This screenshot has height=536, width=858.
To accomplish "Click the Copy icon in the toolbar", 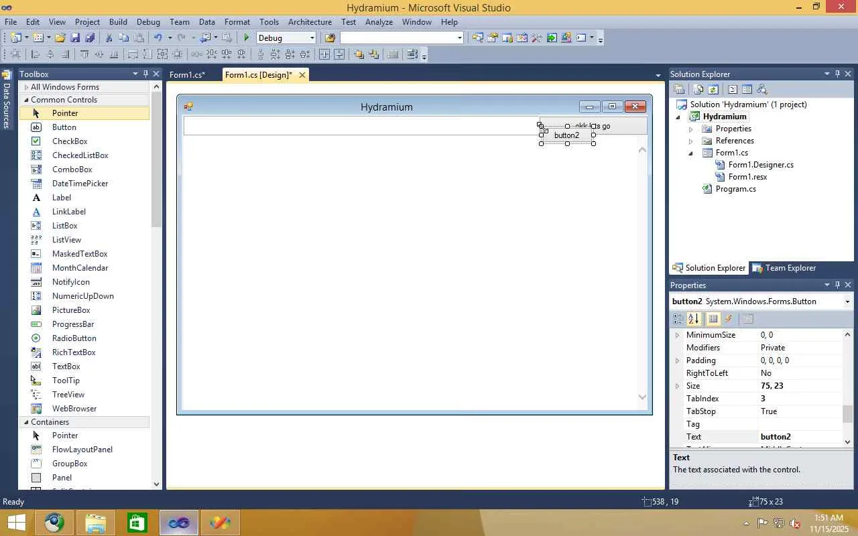I will click(x=124, y=38).
